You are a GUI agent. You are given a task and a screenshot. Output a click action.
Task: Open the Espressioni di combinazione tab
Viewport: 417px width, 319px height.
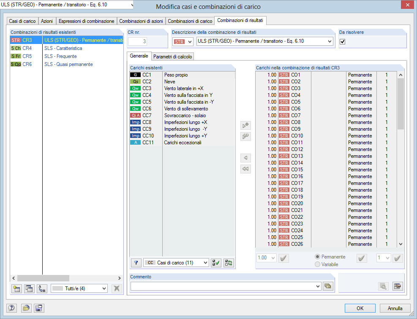click(x=87, y=21)
